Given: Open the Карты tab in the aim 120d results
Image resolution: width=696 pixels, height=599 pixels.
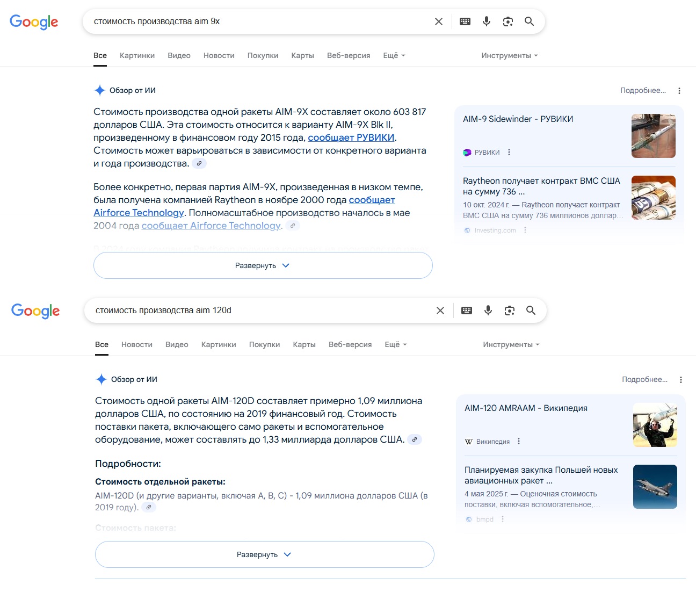Looking at the screenshot, I should (305, 344).
